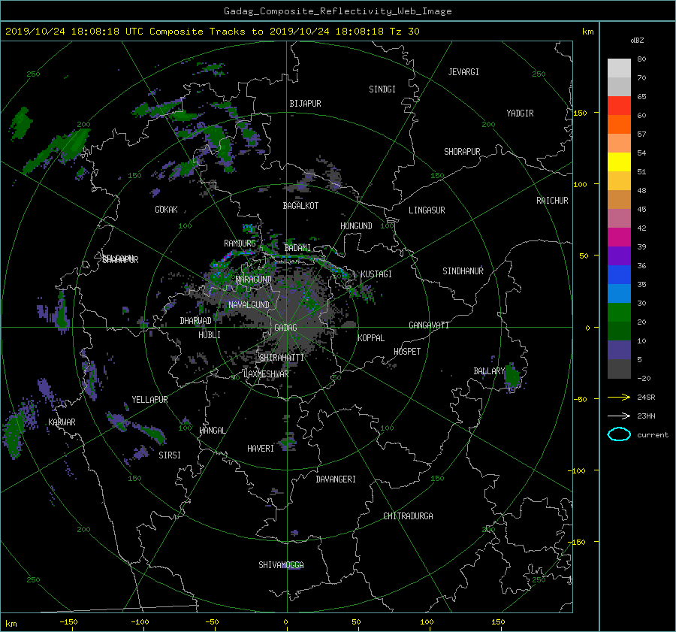Screen dimensions: 676x632
Task: Click the LAXMESHWAR city label
Action: (x=266, y=374)
